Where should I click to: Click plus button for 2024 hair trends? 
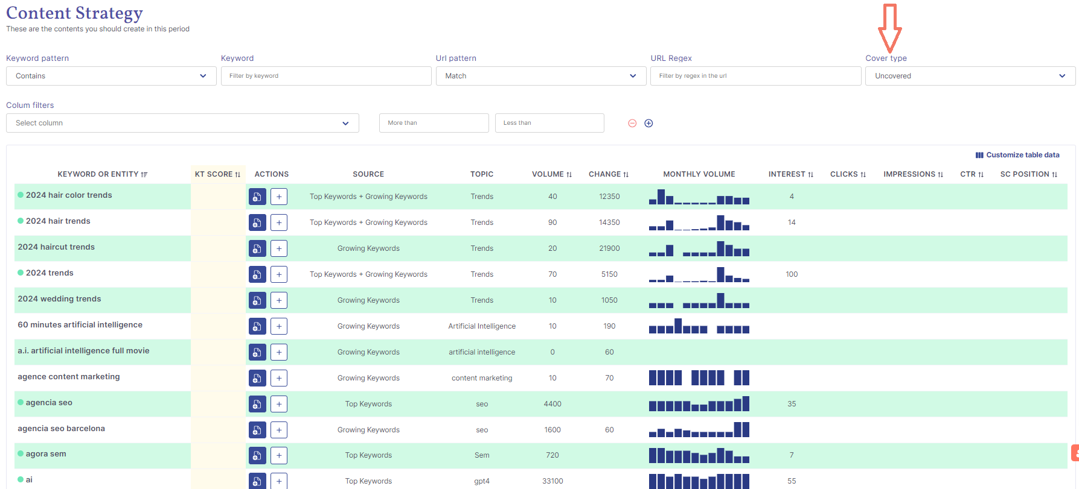click(279, 222)
